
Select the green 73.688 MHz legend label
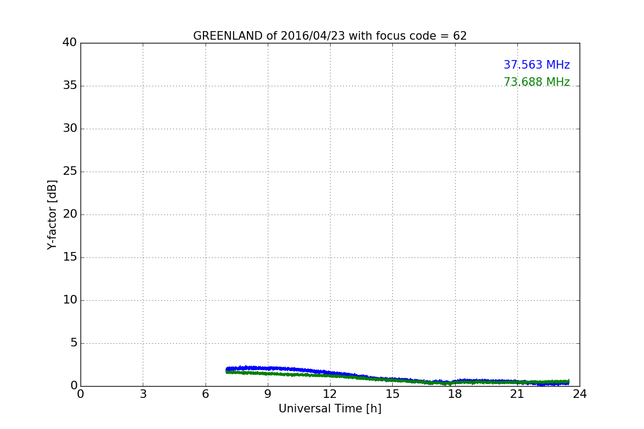537,82
